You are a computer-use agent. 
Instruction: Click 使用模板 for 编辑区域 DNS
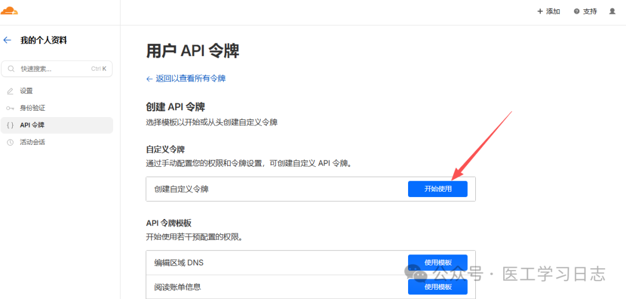click(x=438, y=262)
